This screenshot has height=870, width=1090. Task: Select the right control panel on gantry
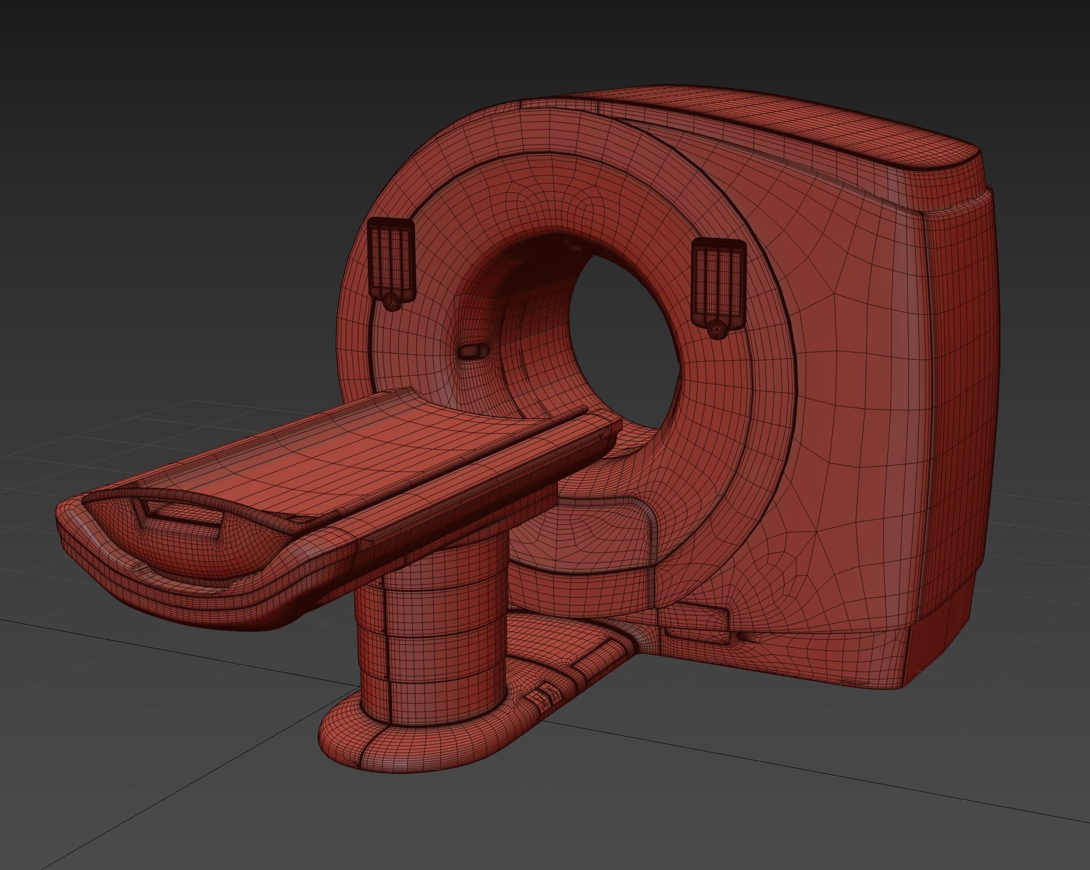pyautogui.click(x=719, y=288)
